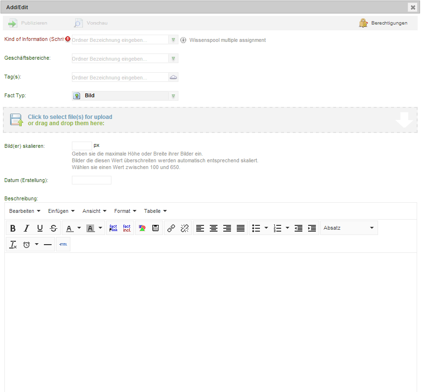Click to select files for upload
Screen dimensions: 421x392
point(70,119)
